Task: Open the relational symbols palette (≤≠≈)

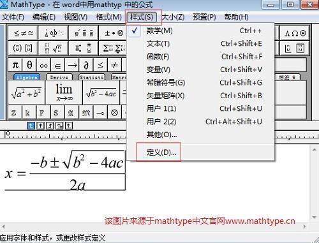Action: tap(23, 33)
